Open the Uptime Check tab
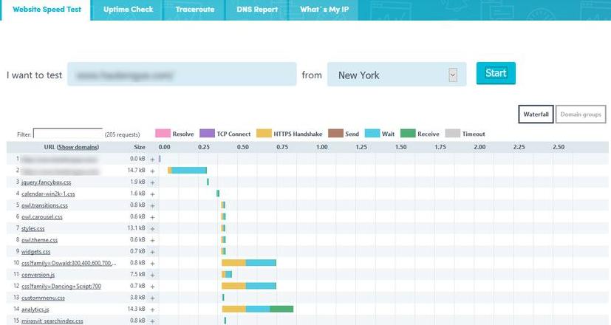This screenshot has width=611, height=325. point(128,10)
